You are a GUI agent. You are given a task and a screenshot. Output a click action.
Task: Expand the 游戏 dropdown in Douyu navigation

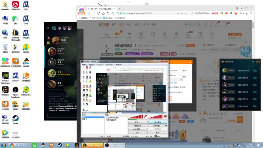tap(146, 24)
